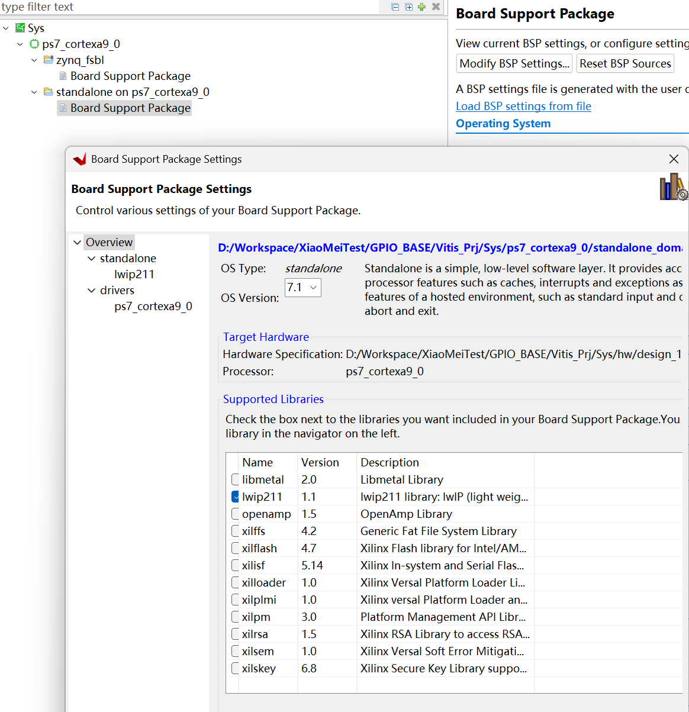Click the lwip211 version value 1.1
Image resolution: width=689 pixels, height=712 pixels.
tap(308, 497)
